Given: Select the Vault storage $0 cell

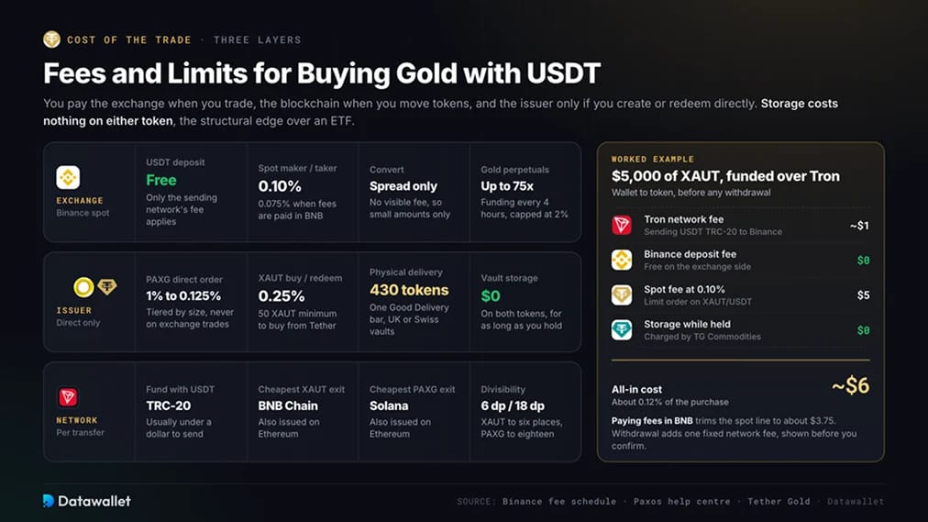Looking at the screenshot, I should click(x=525, y=302).
